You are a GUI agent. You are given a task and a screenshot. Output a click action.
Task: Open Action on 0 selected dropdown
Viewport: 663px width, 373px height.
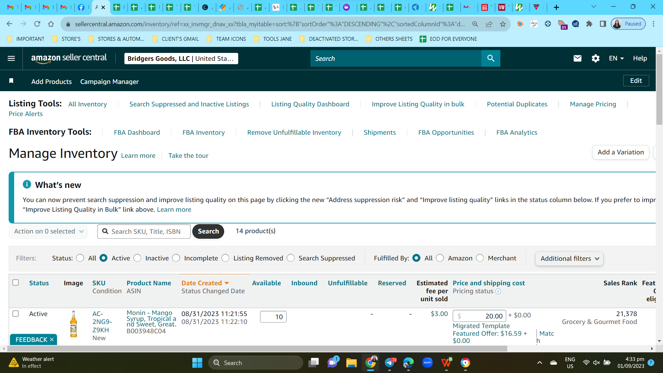(48, 231)
